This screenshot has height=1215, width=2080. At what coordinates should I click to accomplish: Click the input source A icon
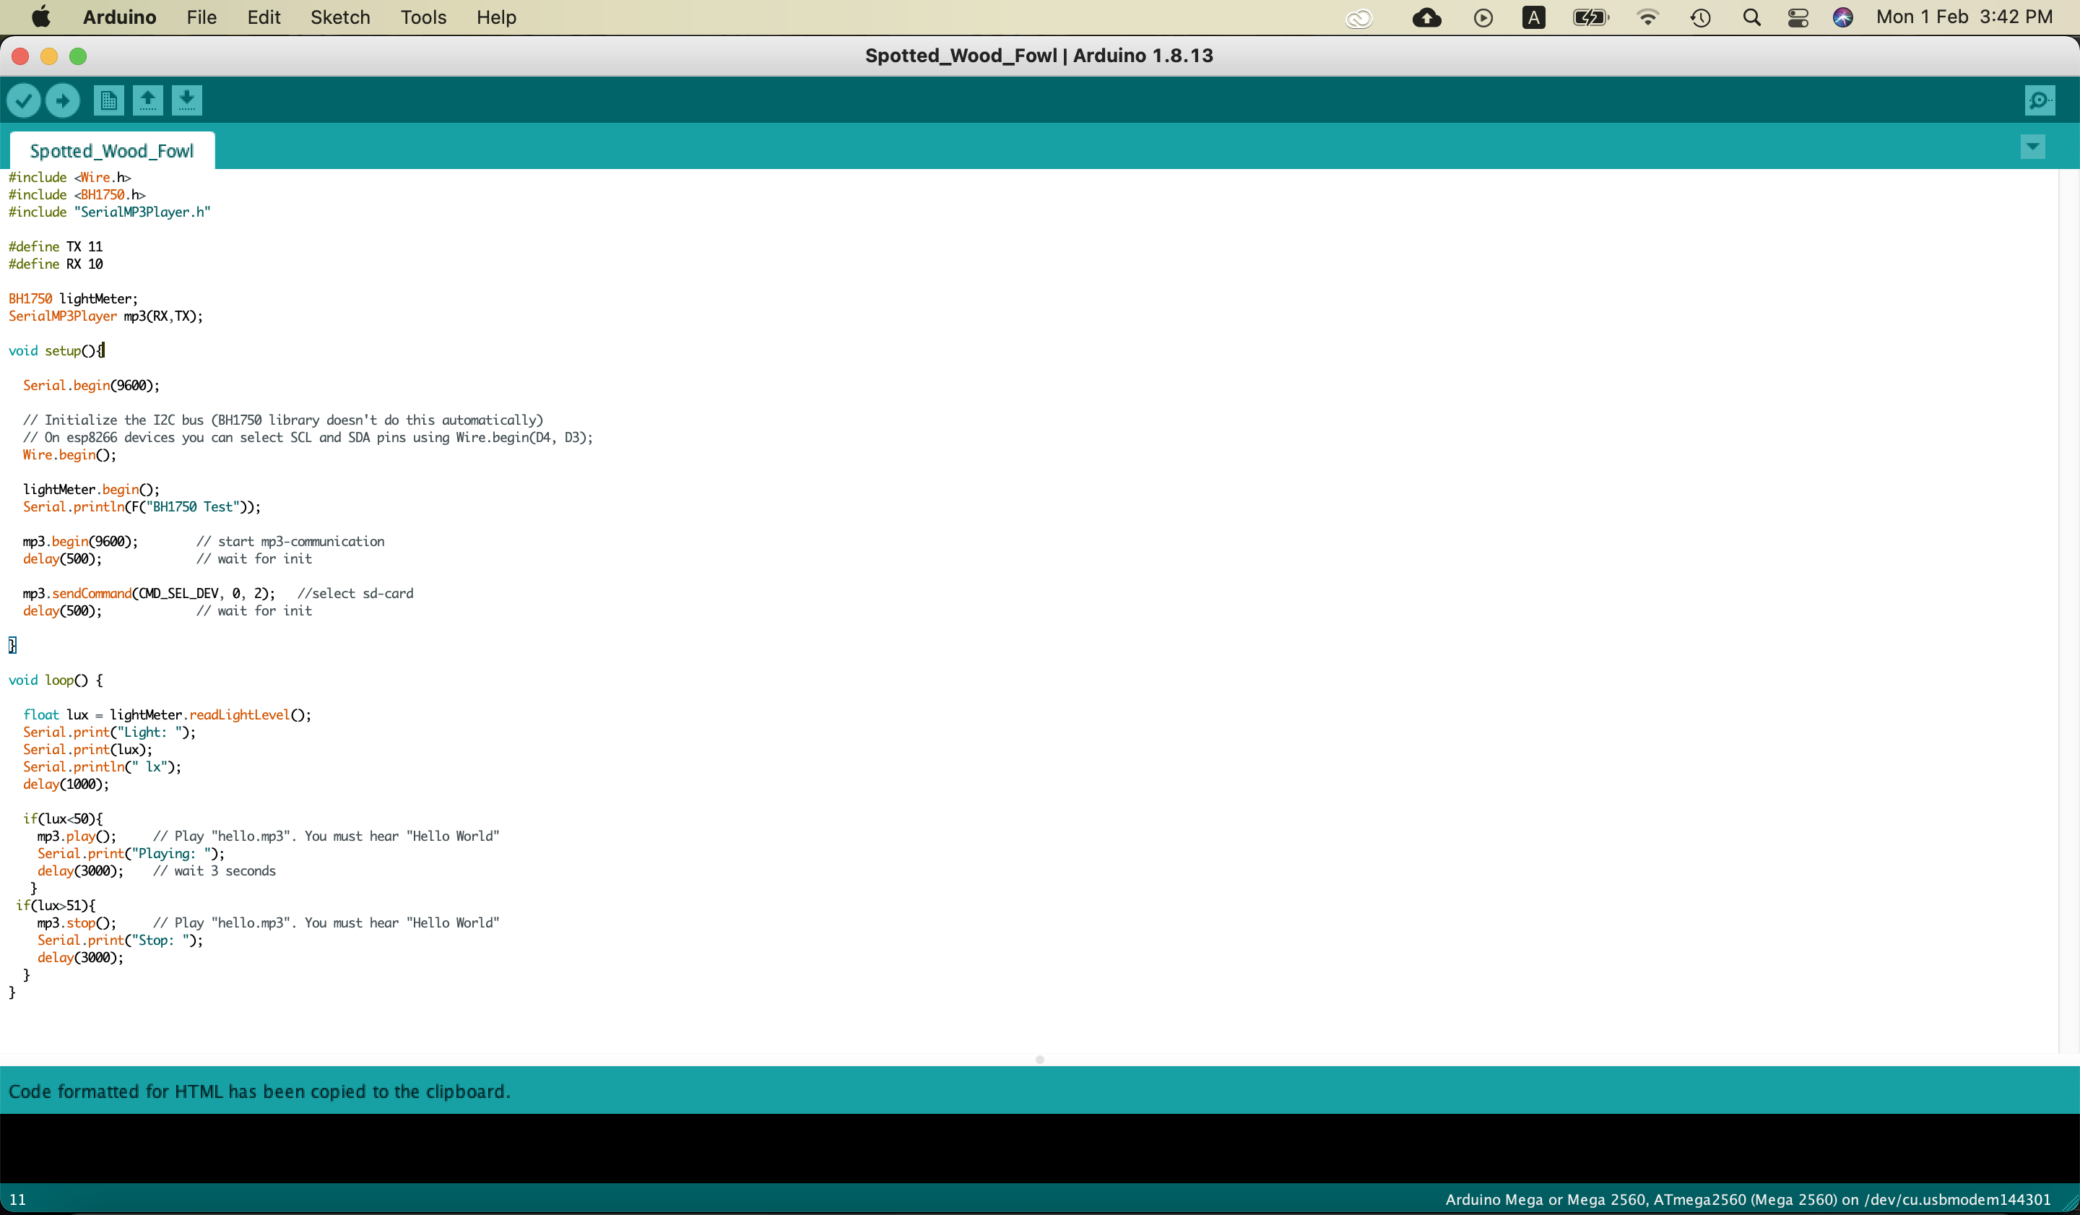(1533, 17)
